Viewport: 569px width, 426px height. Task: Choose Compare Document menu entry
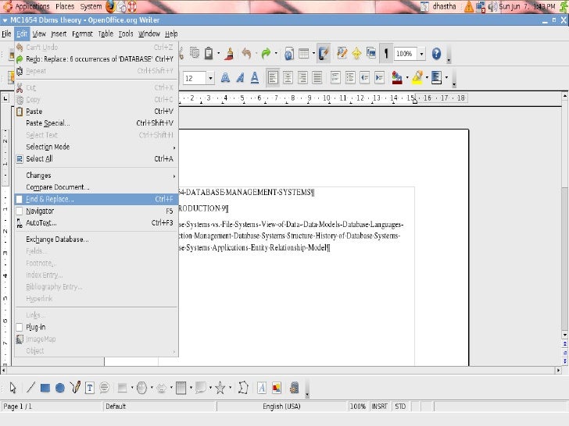tap(96, 187)
